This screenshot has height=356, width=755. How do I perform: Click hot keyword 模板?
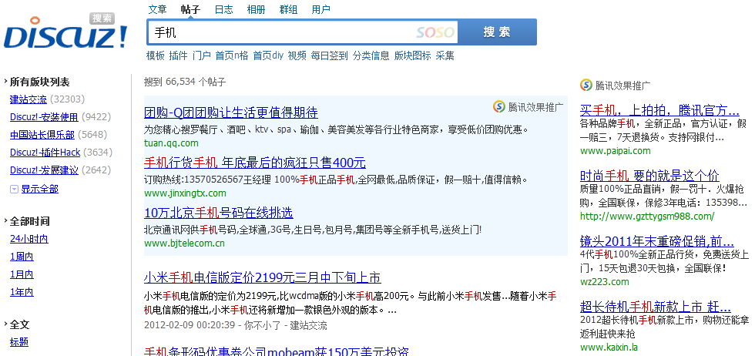(x=156, y=56)
